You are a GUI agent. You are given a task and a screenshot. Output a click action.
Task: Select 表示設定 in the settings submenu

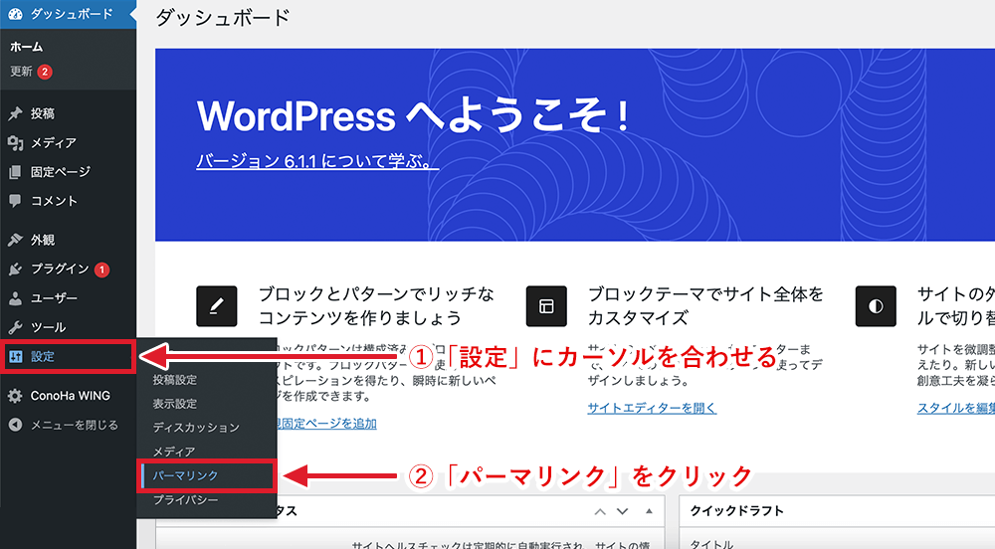click(x=175, y=404)
